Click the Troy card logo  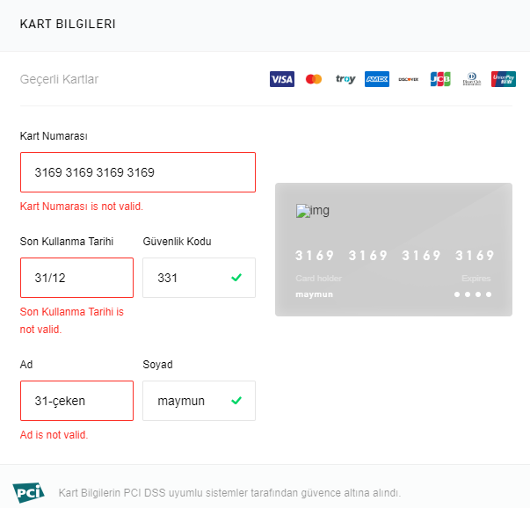(345, 79)
